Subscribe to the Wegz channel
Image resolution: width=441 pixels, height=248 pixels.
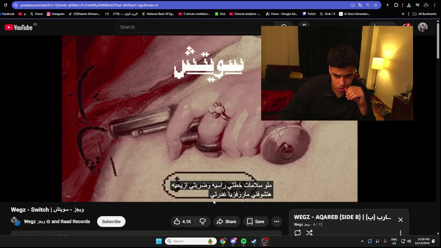click(111, 221)
